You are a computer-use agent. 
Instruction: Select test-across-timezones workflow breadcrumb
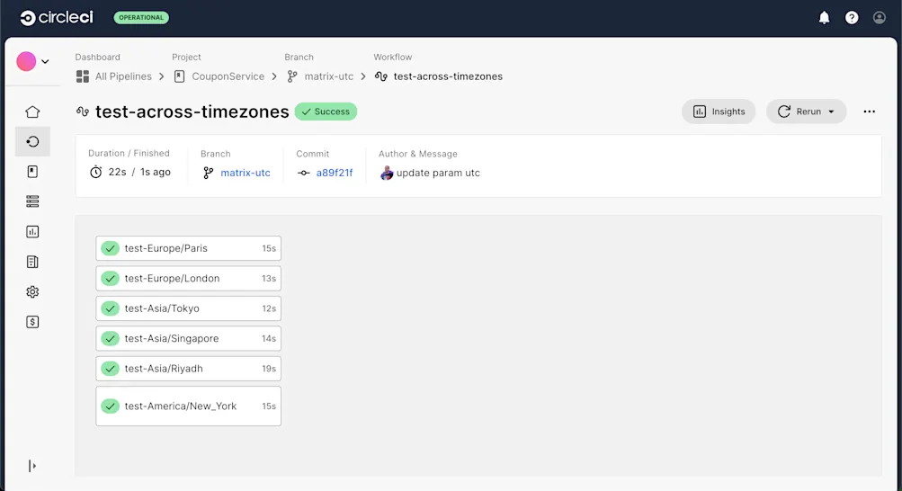pyautogui.click(x=448, y=76)
